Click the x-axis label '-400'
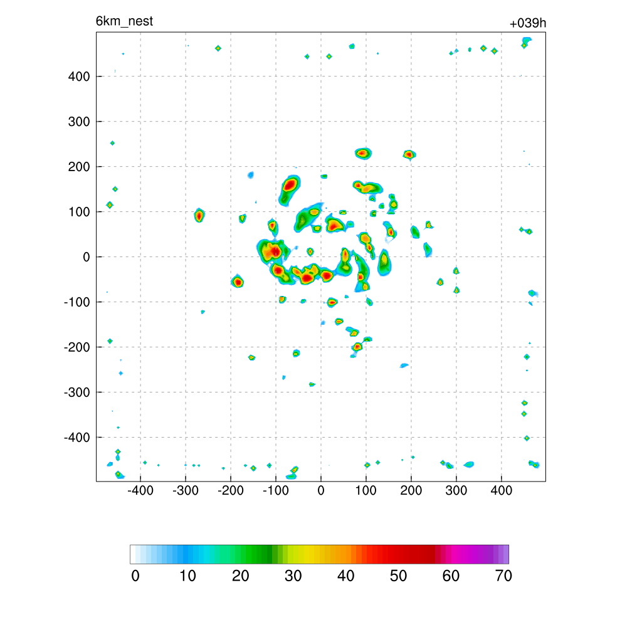The width and height of the screenshot is (642, 642). point(140,490)
